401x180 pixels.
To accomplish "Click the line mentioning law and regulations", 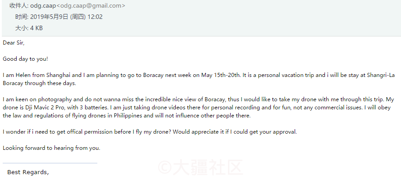I will [x=127, y=116].
